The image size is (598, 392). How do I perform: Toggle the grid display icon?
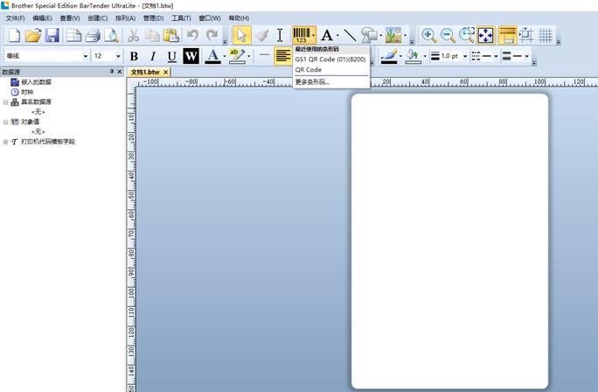pos(546,36)
